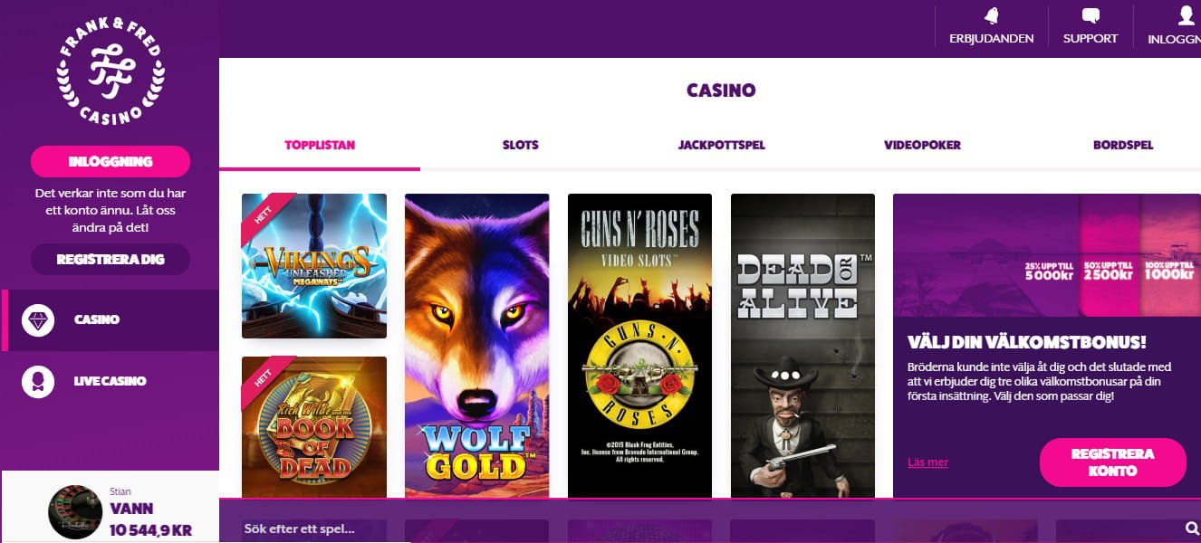Click the pink Inloggning button in sidebar
The height and width of the screenshot is (543, 1201).
point(110,162)
